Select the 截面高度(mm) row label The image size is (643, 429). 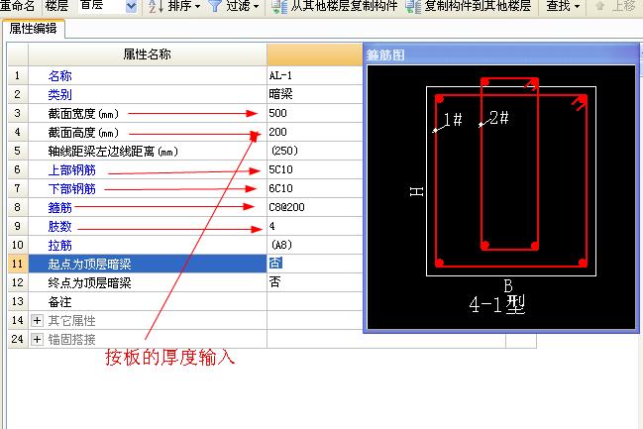(x=83, y=133)
